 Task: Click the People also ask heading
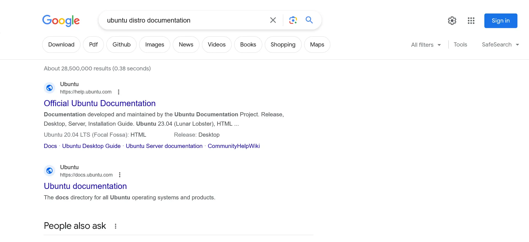tap(75, 226)
